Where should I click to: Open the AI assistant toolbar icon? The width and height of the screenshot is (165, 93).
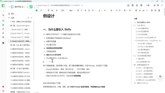(57, 10)
